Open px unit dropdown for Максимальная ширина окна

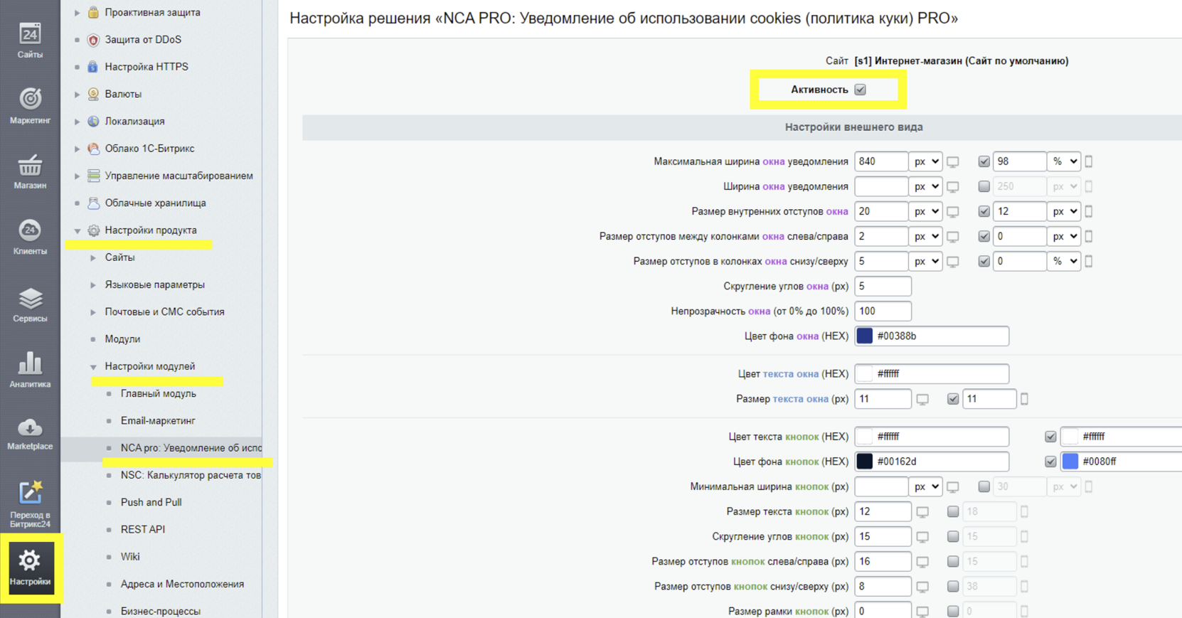click(x=925, y=161)
